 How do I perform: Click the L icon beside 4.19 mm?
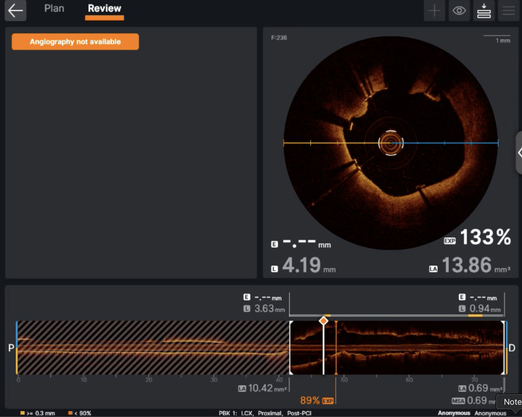(274, 269)
